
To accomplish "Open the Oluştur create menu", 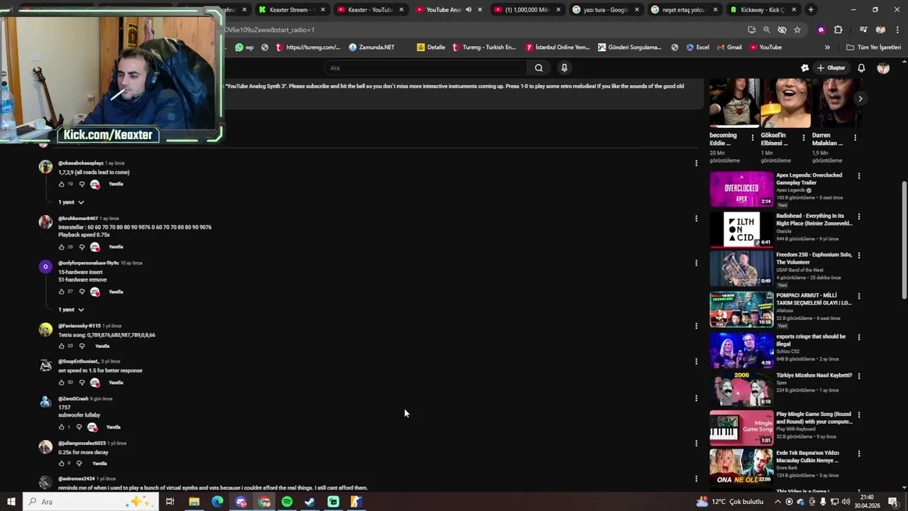I will pos(831,68).
